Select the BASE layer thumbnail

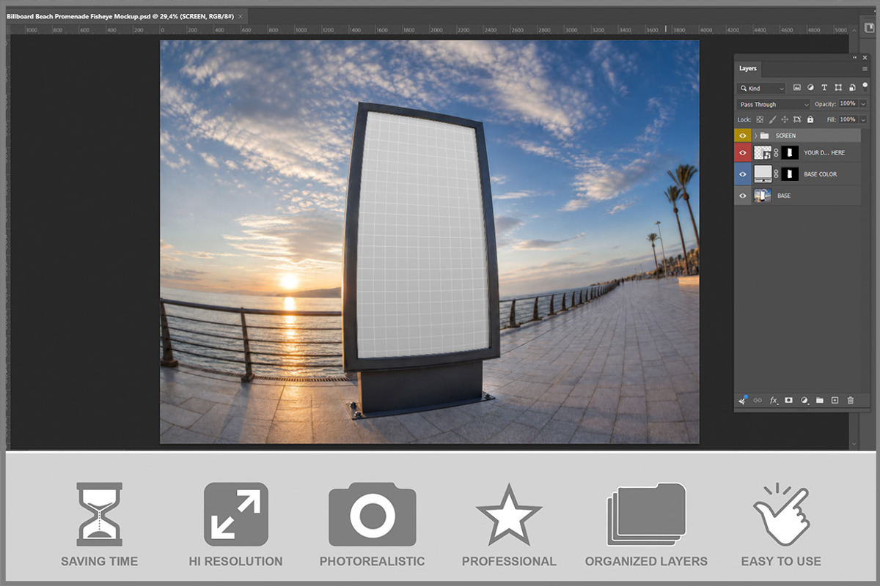[763, 196]
